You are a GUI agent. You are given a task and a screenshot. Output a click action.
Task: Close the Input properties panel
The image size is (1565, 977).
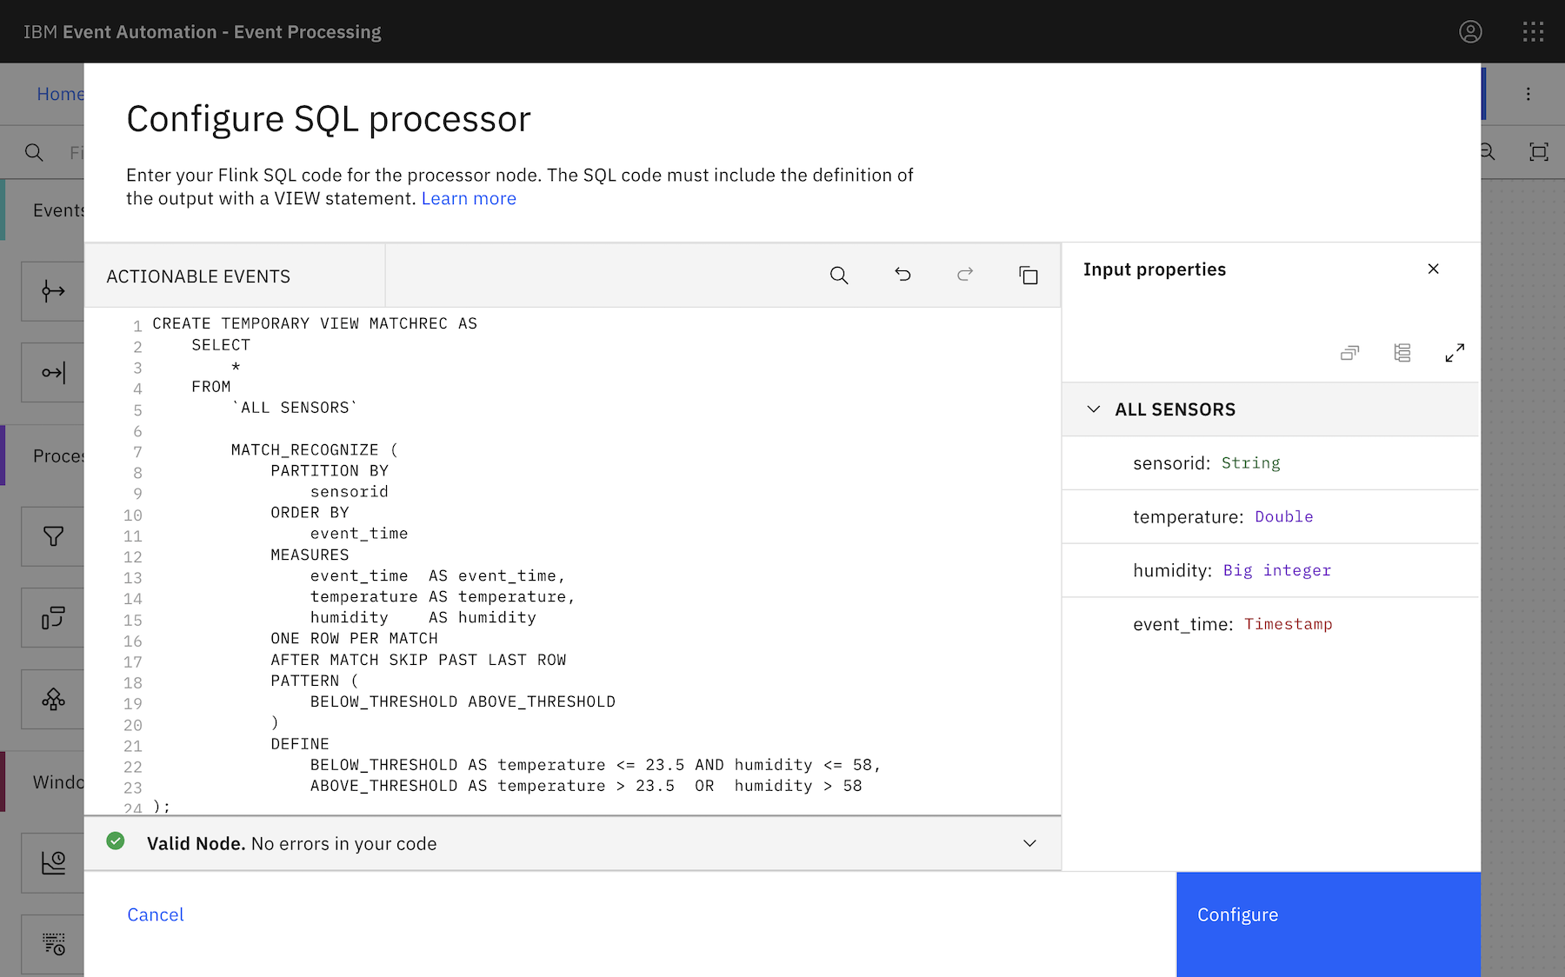point(1433,269)
